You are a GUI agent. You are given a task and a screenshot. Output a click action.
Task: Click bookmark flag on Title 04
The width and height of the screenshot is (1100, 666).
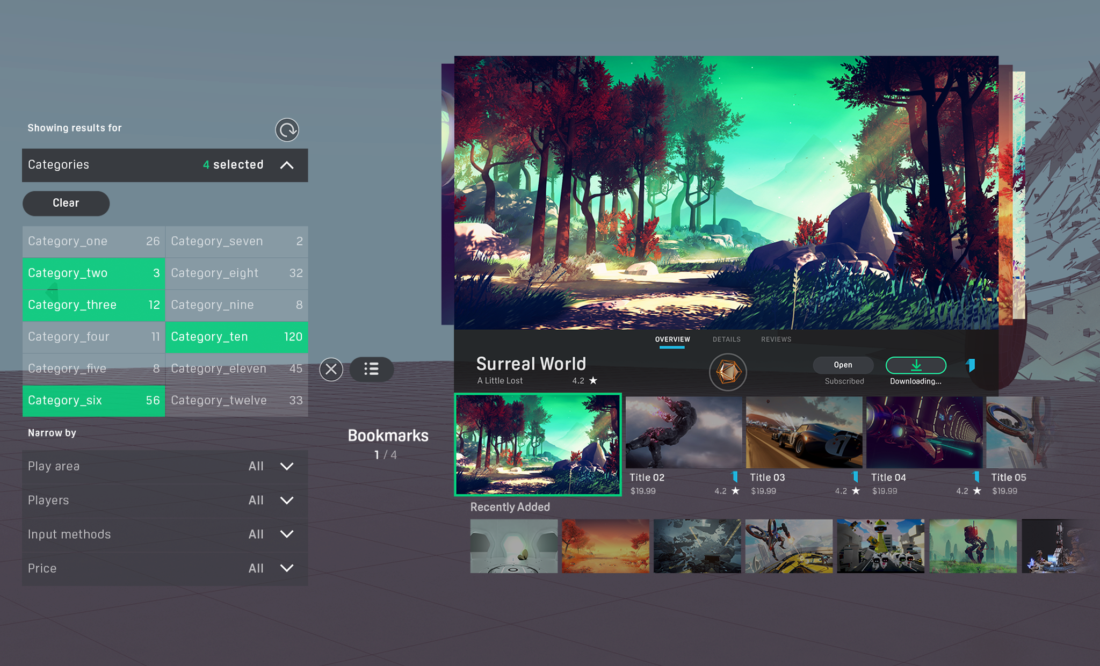tap(976, 477)
